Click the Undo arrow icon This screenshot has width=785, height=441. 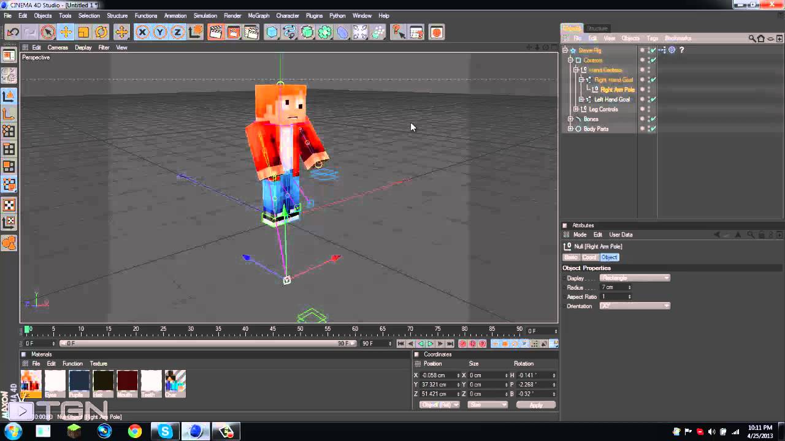click(x=13, y=32)
